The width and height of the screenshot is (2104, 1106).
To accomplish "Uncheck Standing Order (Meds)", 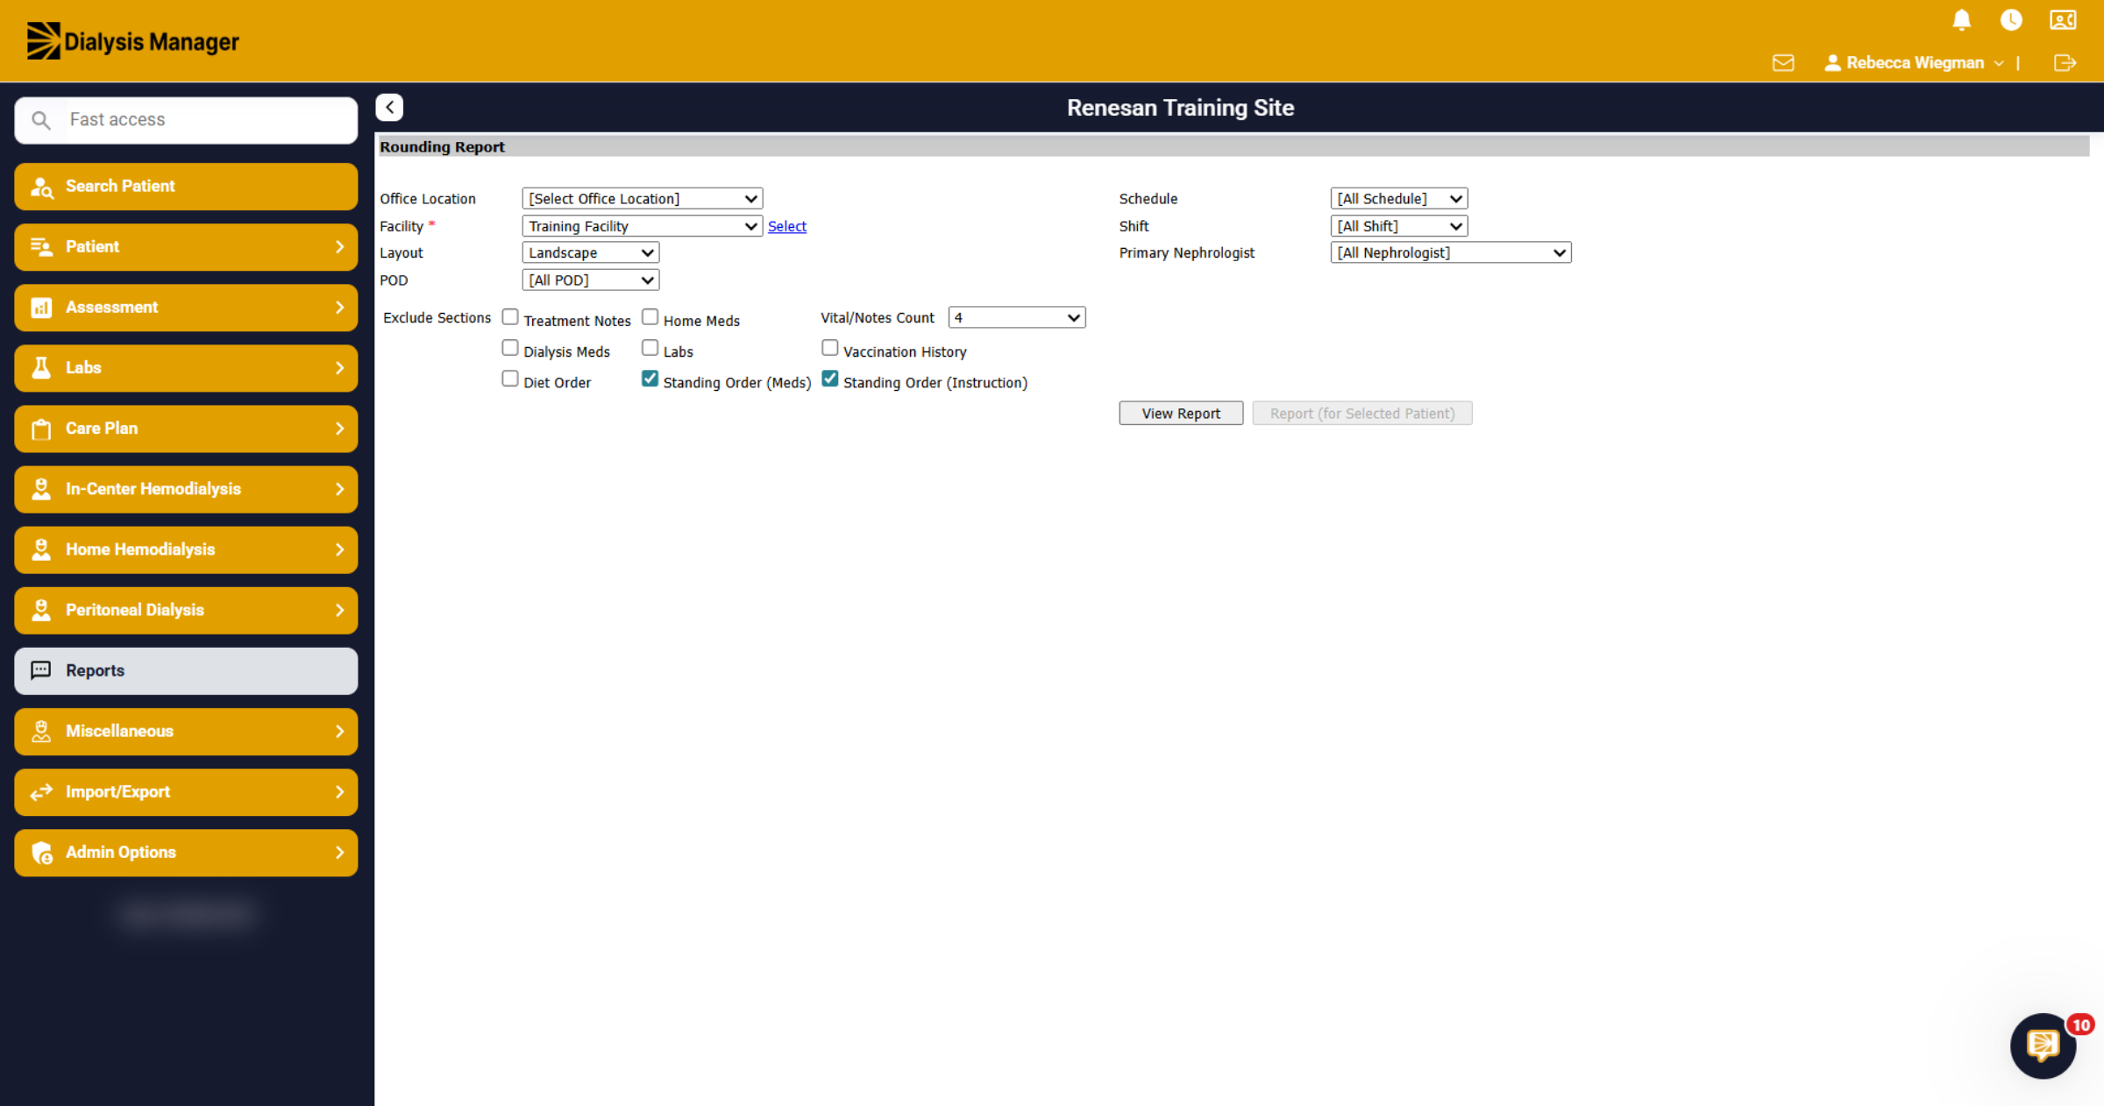I will pyautogui.click(x=650, y=379).
